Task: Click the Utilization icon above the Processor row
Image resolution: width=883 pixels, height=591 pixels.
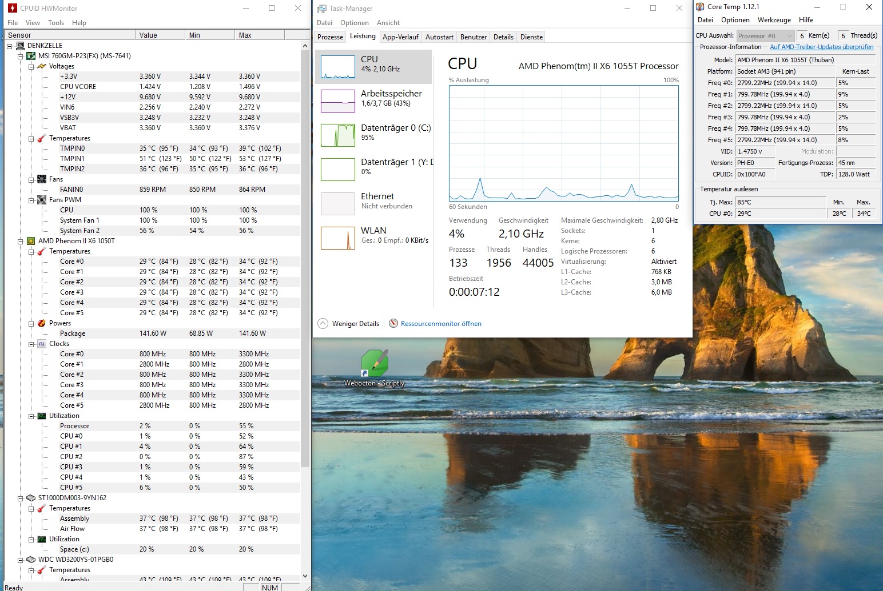Action: (x=42, y=416)
